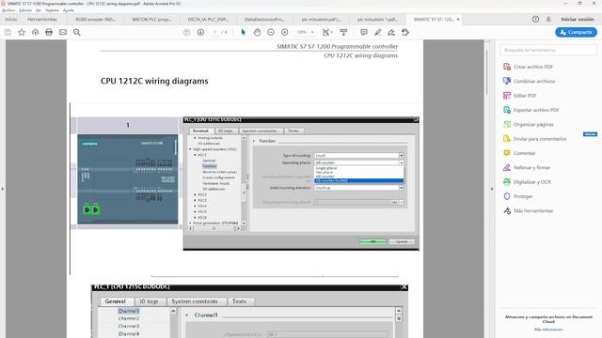Send file by email envelope icon
The width and height of the screenshot is (602, 338).
tap(63, 32)
